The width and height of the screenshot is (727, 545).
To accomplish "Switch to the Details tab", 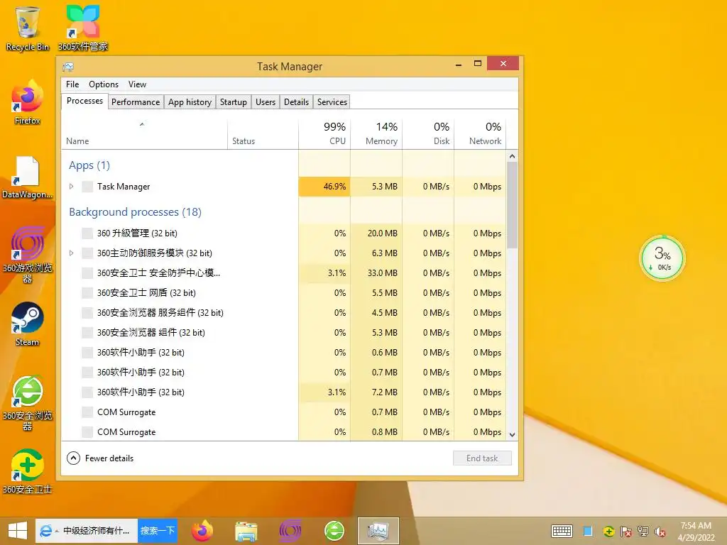I will (296, 102).
